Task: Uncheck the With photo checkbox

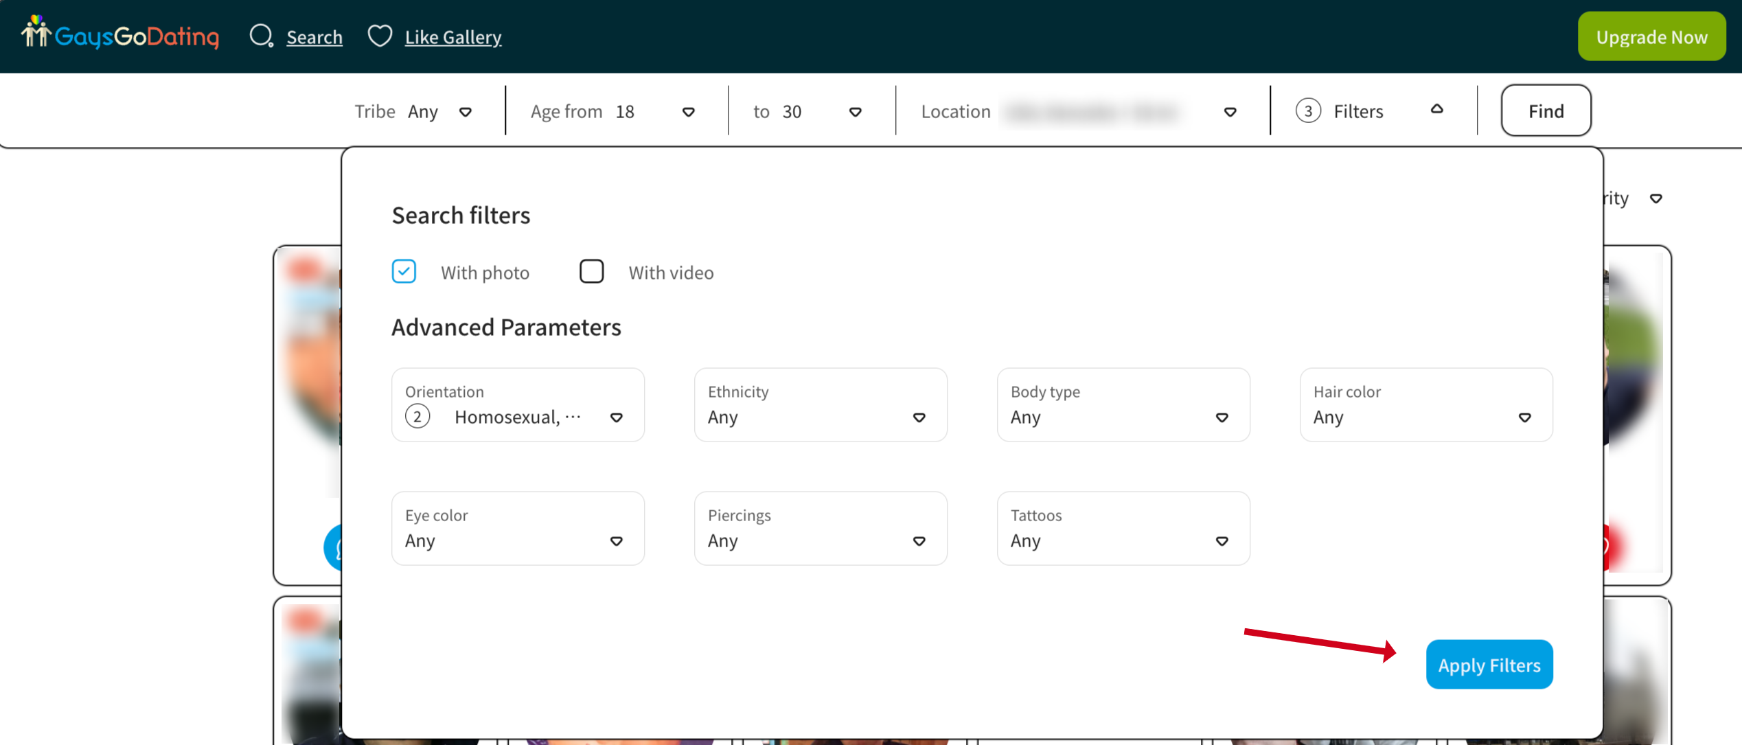Action: click(404, 272)
